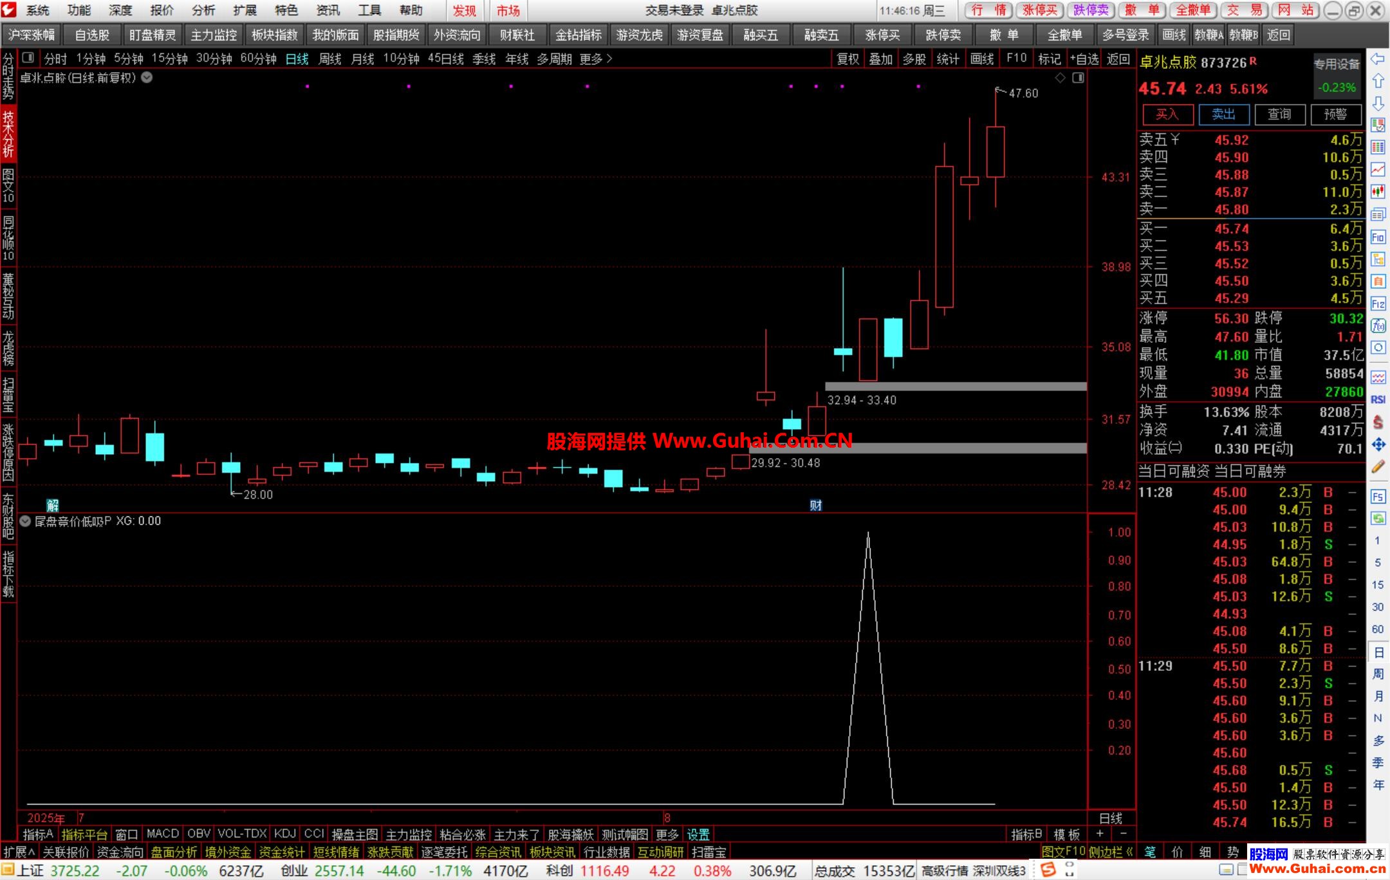Click the wavy lines indicator icon
Screen dimensions: 1390x880
tap(1378, 377)
